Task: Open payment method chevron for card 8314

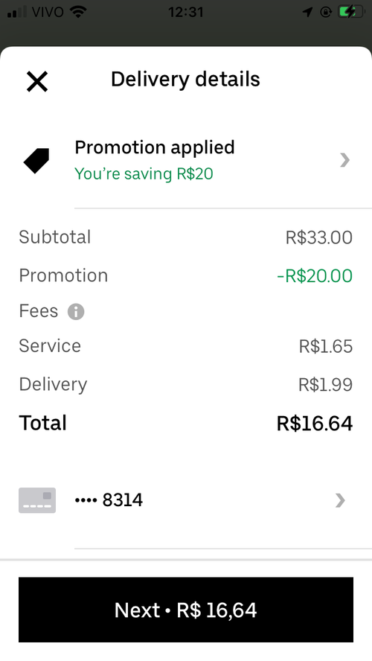Action: pyautogui.click(x=341, y=500)
